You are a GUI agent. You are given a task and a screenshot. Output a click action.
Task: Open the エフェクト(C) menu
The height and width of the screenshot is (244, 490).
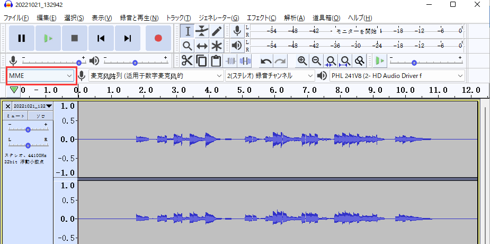[x=262, y=18]
